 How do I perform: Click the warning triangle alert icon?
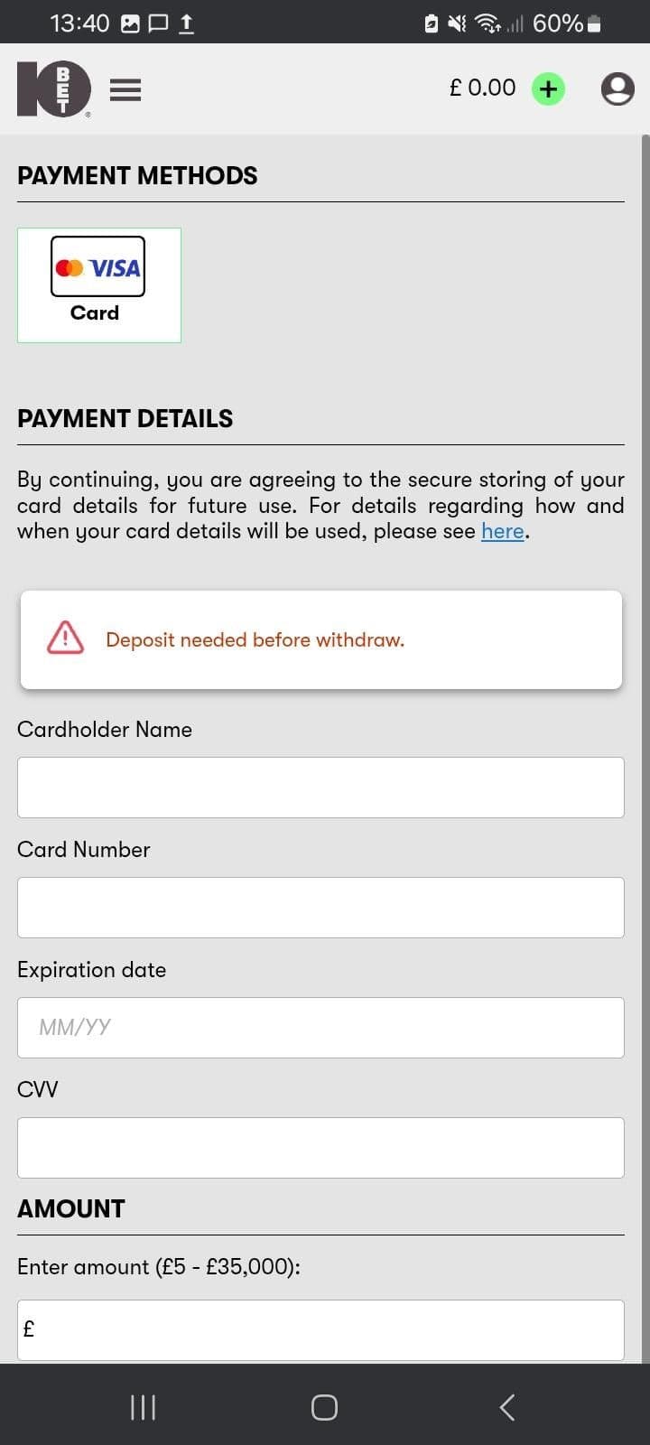(x=63, y=639)
